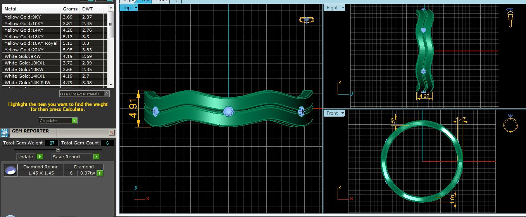Viewport: 526px width, 217px height.
Task: Select the White Gold:10KW row
Action: (x=55, y=70)
